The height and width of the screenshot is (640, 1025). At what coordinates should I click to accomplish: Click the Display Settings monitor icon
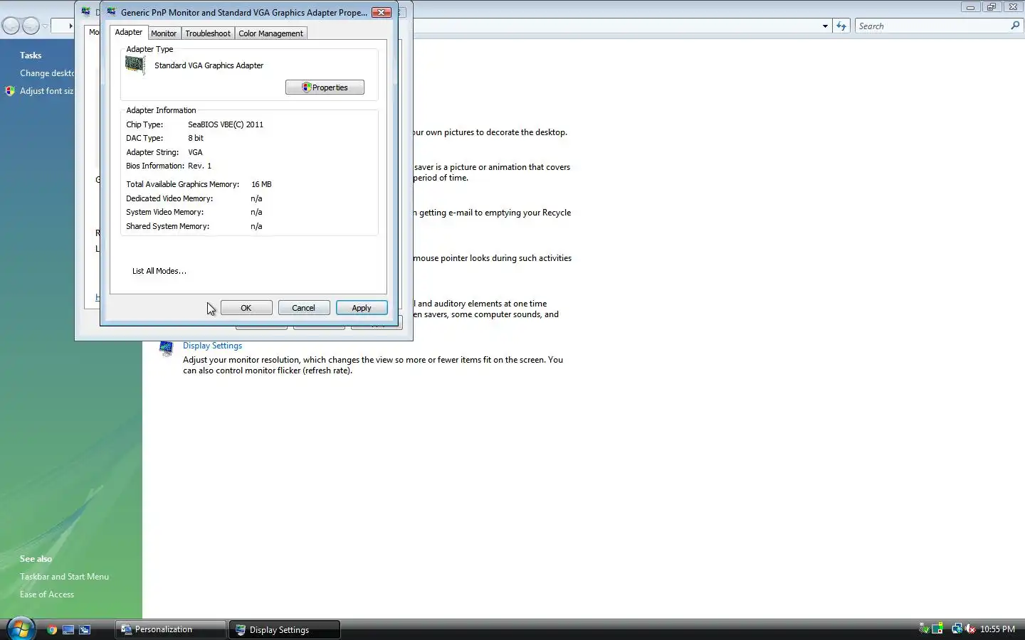(x=167, y=348)
